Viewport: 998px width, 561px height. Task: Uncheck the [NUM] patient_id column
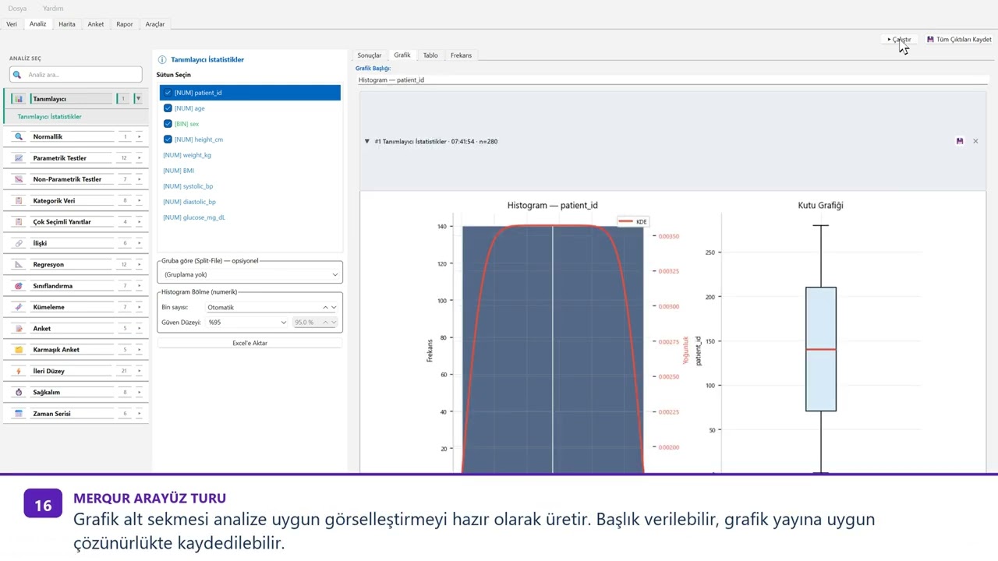point(168,93)
